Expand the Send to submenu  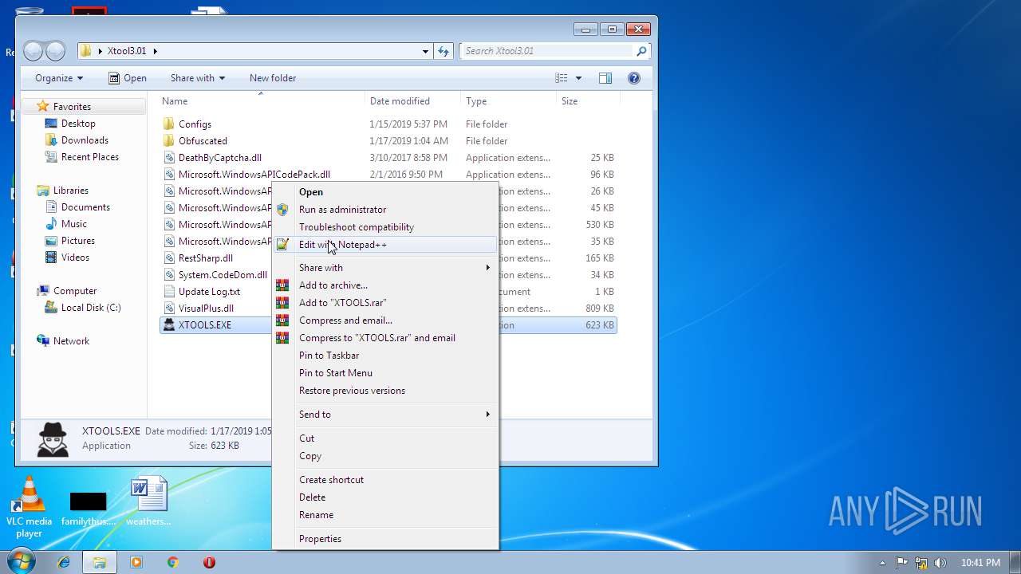385,415
